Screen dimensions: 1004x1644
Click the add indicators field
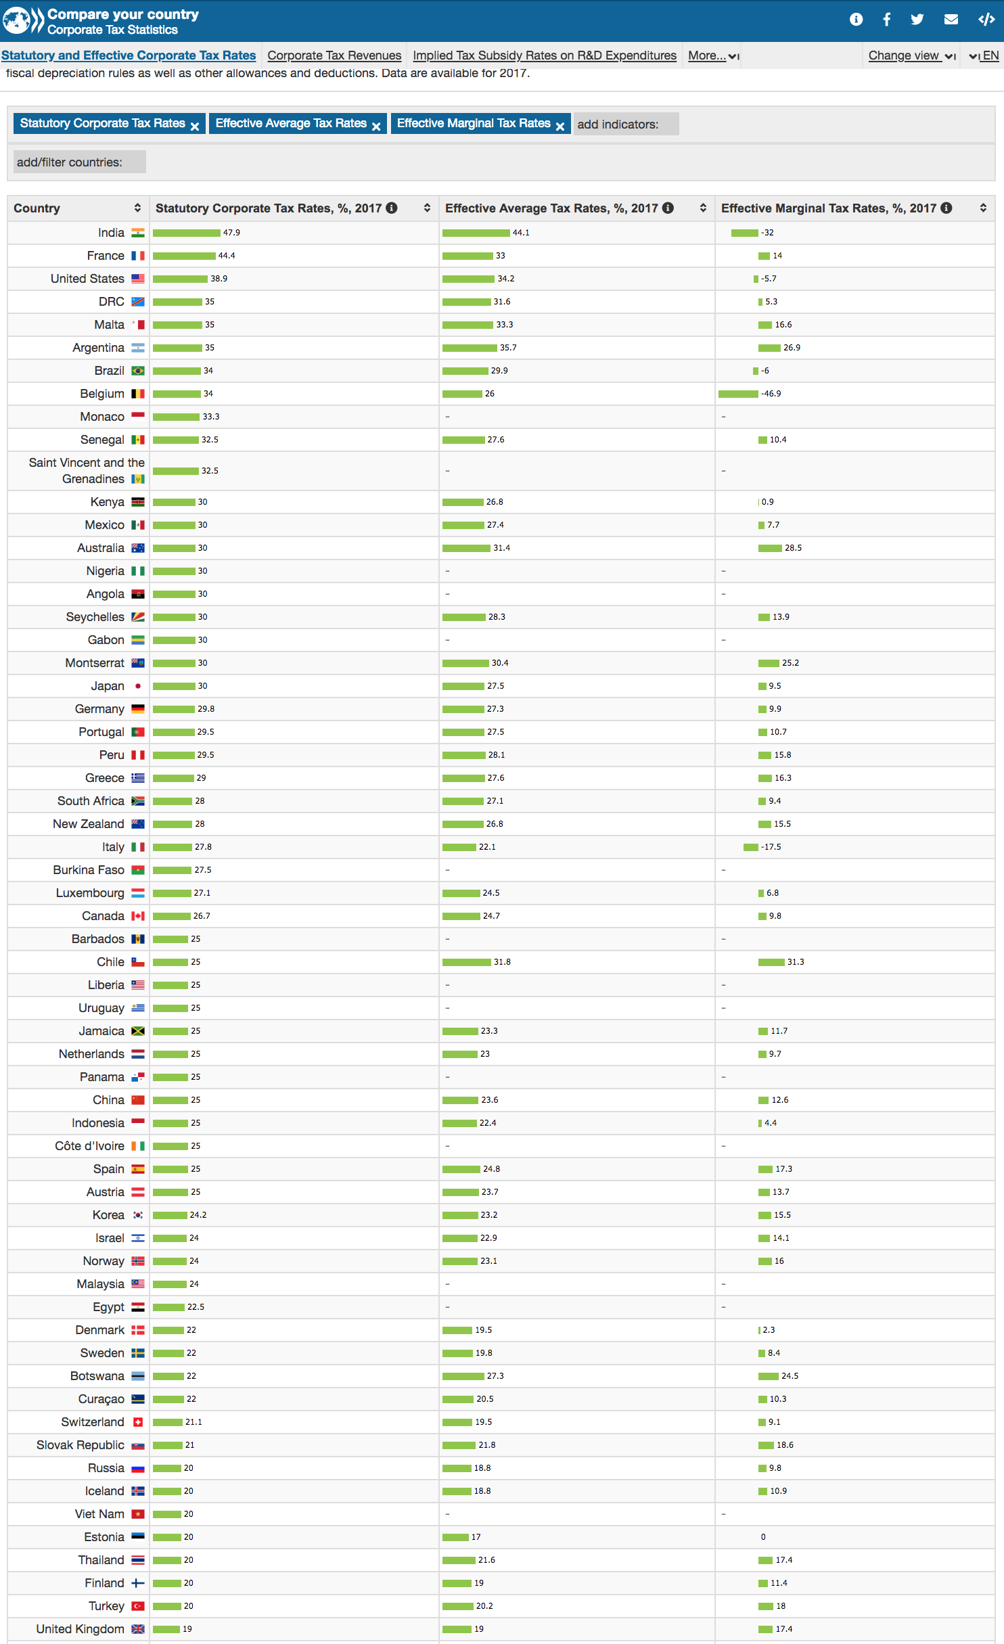(626, 124)
